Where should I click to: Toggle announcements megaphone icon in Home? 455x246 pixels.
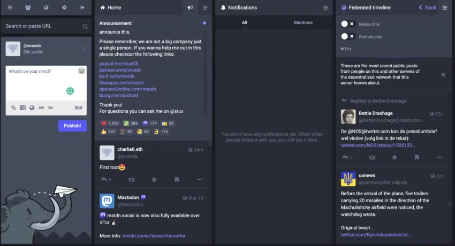(190, 7)
